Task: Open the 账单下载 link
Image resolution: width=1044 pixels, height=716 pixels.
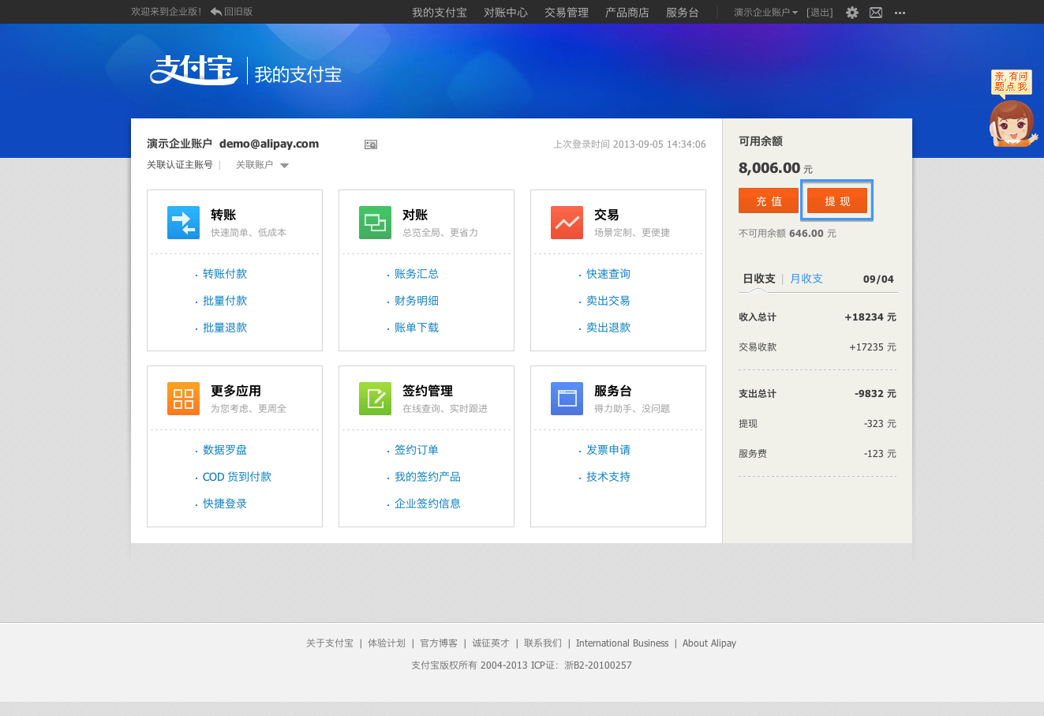Action: tap(417, 328)
